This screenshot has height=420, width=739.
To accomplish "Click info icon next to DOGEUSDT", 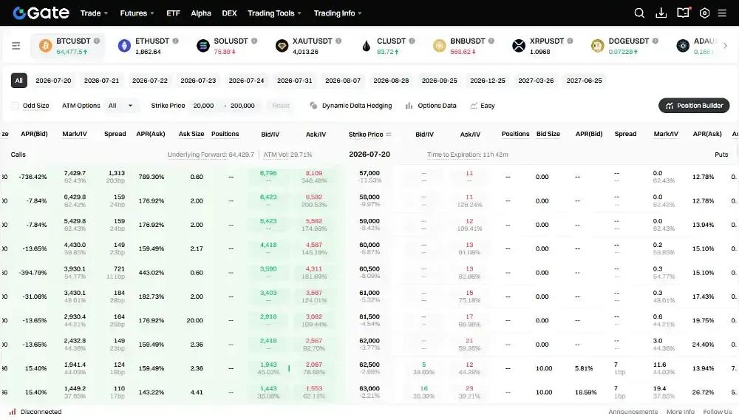I will [x=655, y=41].
